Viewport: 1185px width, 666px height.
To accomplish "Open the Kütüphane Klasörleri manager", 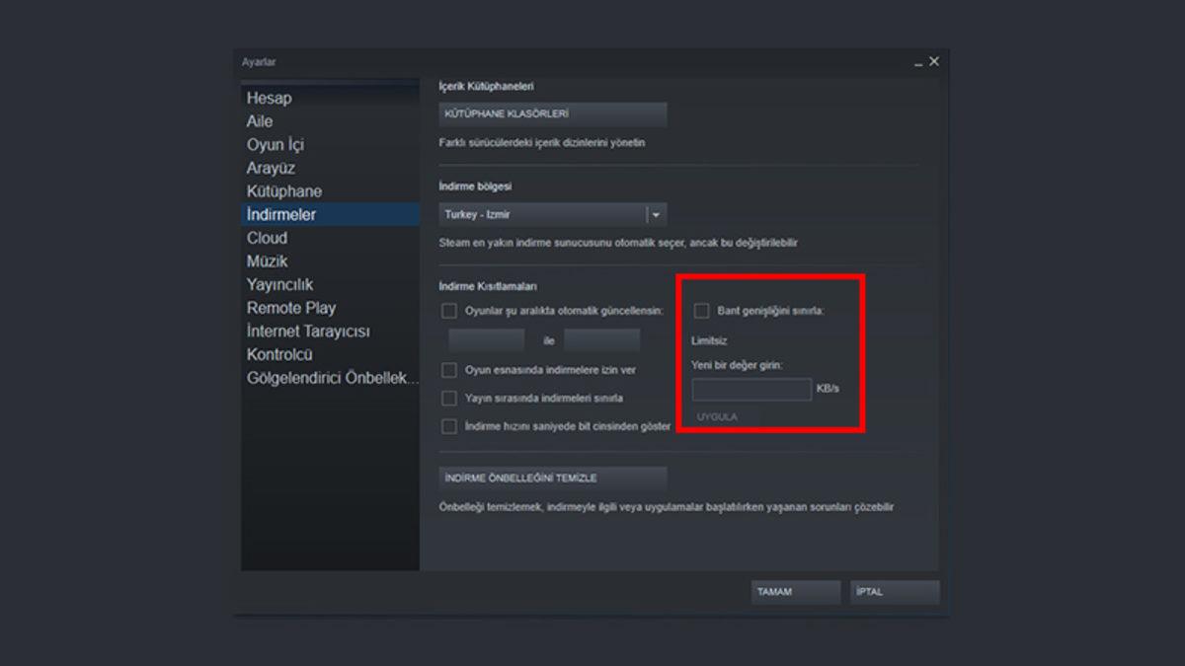I will point(553,114).
